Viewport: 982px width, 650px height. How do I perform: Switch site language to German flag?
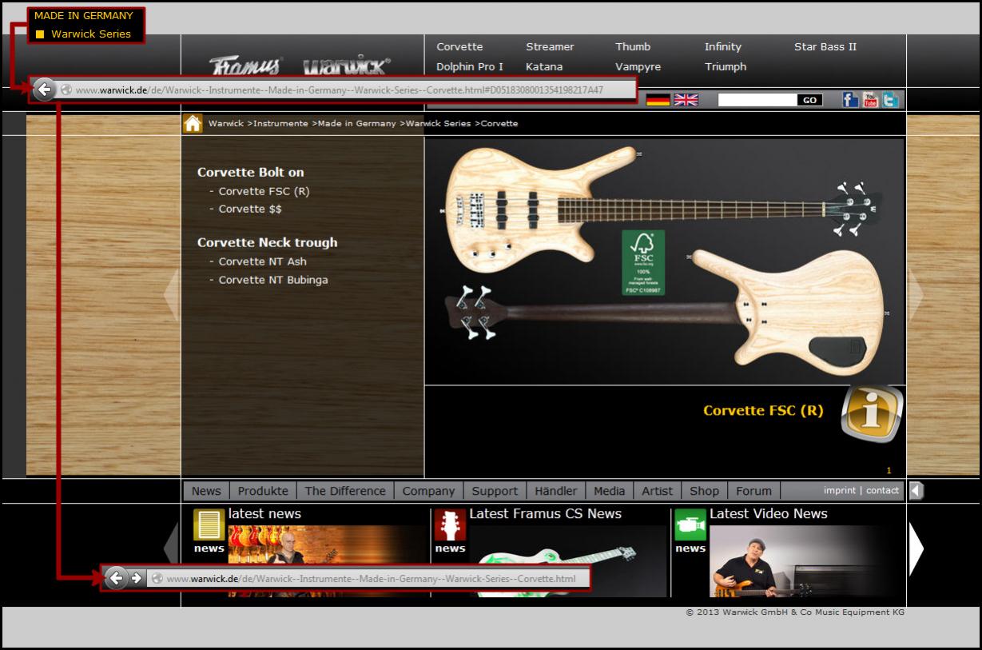[658, 100]
